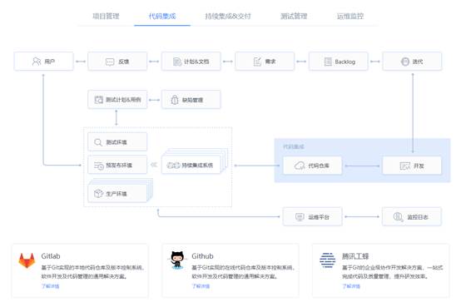Click the code editor icon in 开发
Viewport: 461px width, 302px height.
tap(405, 166)
